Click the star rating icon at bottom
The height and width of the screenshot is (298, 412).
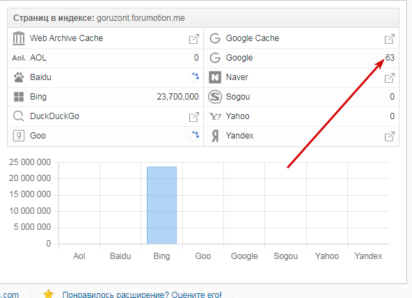pyautogui.click(x=48, y=294)
